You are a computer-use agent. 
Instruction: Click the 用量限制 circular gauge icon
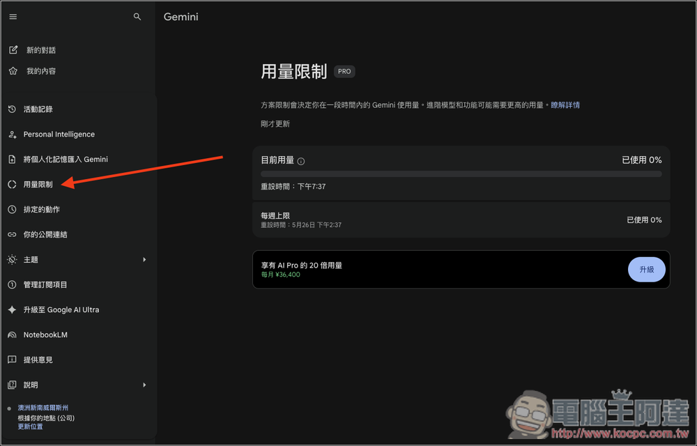pyautogui.click(x=12, y=185)
